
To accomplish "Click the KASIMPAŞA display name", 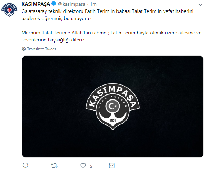I will (36, 4).
